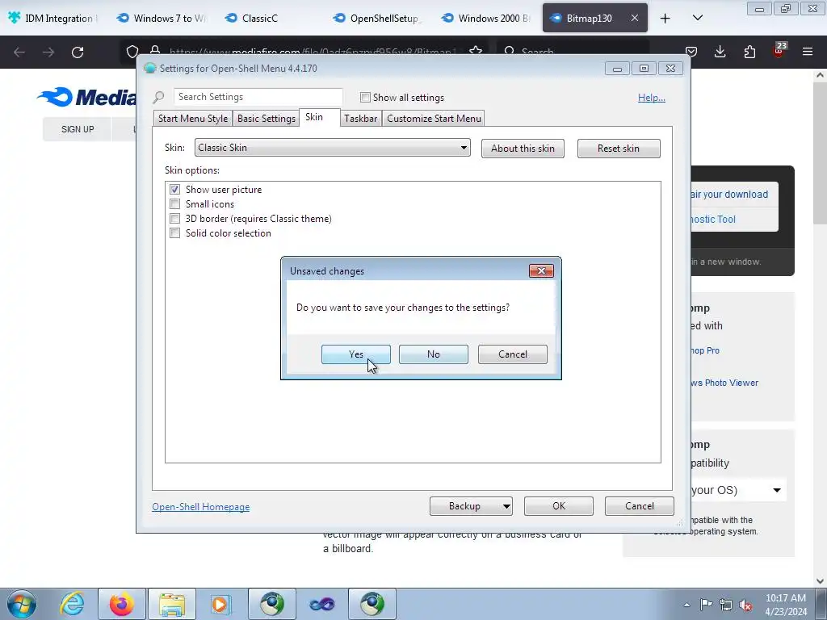827x620 pixels.
Task: Select the Skin tab
Action: point(314,117)
